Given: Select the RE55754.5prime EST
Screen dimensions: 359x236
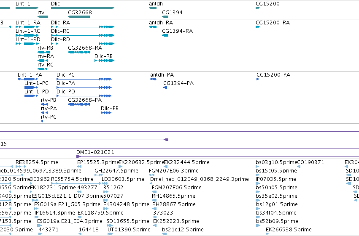Looking at the screenshot, I should click(x=76, y=184).
